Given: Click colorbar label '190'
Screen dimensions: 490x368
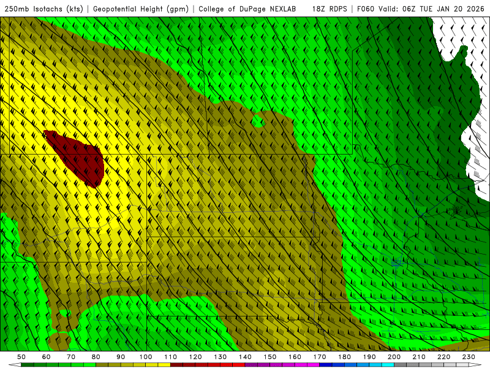Looking at the screenshot, I should 369,357.
